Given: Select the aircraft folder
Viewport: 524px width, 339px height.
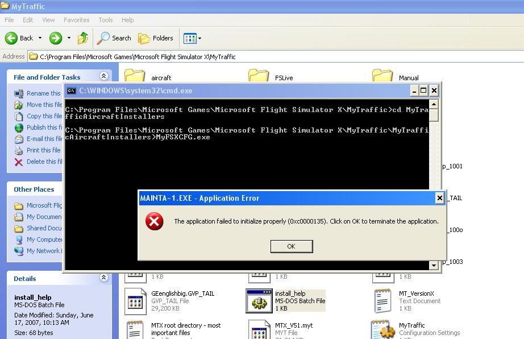Looking at the screenshot, I should coord(148,76).
